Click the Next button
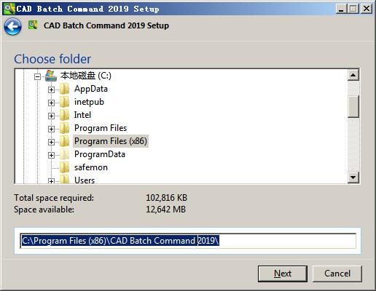376x291 pixels. 283,274
